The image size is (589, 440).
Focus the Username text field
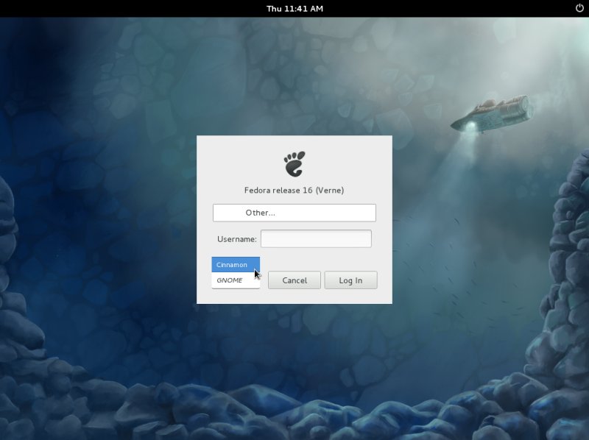coord(316,239)
